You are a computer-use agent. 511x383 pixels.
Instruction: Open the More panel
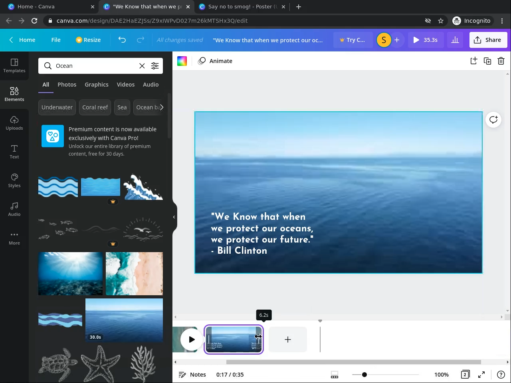pyautogui.click(x=14, y=238)
